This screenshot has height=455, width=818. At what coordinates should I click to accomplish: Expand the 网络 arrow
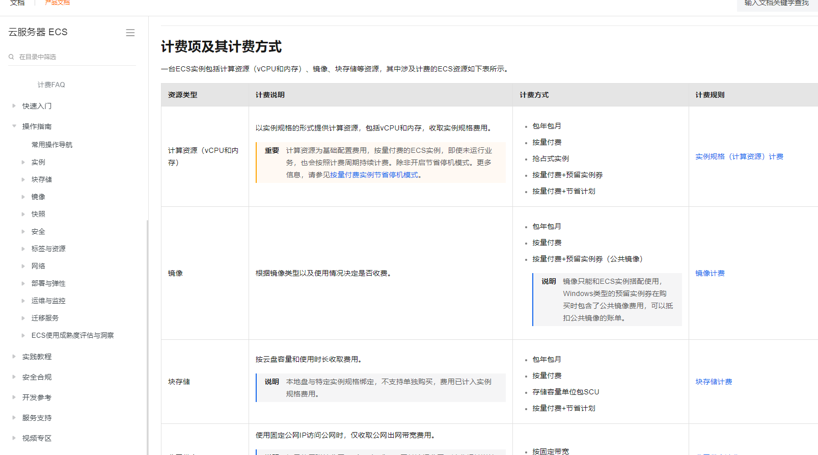pos(23,266)
